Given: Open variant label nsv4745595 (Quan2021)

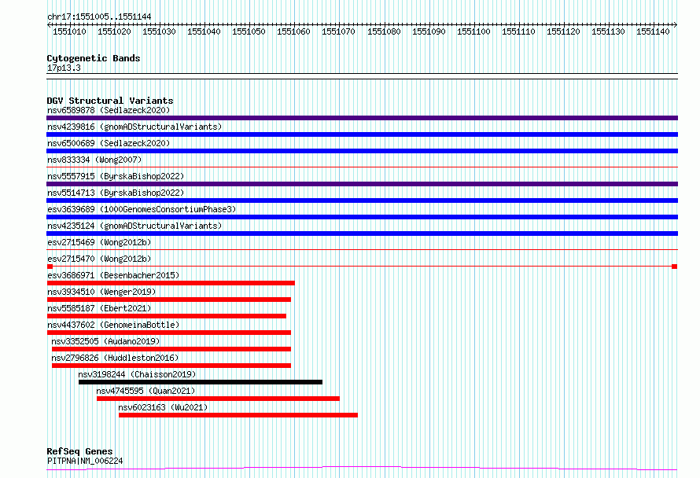Looking at the screenshot, I should coord(146,391).
